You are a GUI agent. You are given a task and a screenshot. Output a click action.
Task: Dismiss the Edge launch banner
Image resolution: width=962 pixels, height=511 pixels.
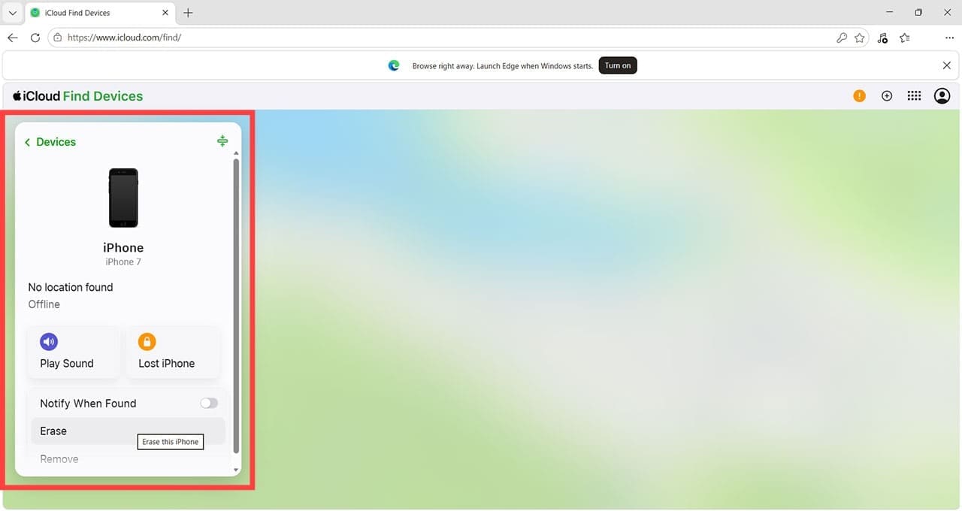[947, 65]
